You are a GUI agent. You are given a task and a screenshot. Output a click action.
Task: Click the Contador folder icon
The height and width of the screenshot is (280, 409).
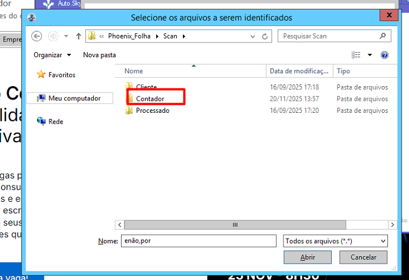(x=130, y=99)
